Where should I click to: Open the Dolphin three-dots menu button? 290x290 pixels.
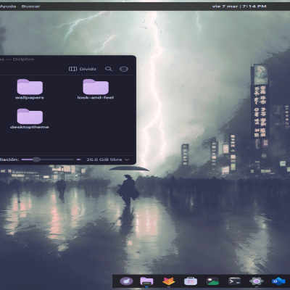[x=124, y=69]
